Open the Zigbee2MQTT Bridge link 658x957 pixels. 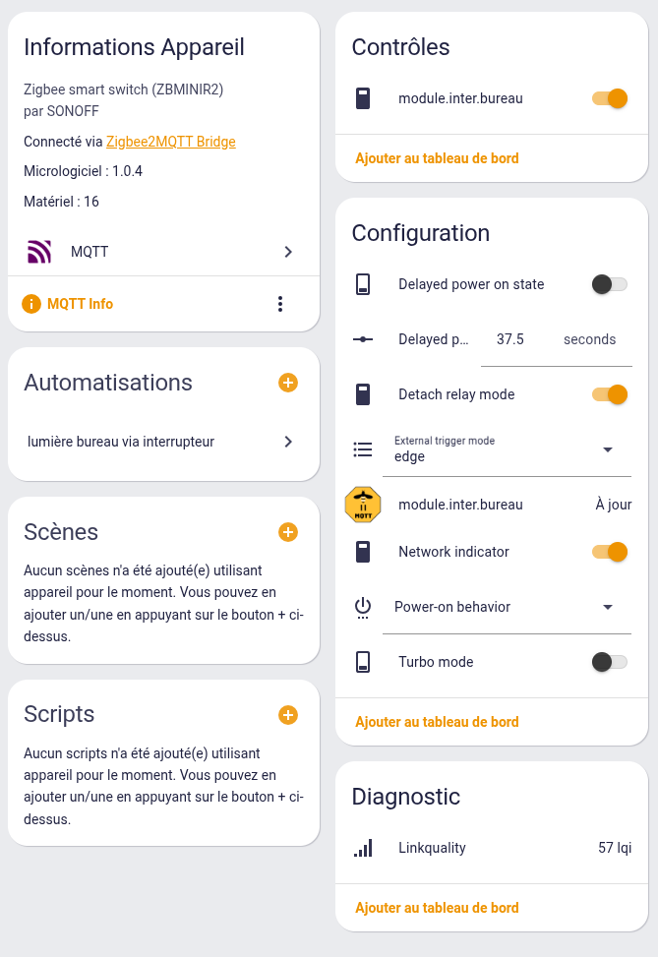point(170,142)
